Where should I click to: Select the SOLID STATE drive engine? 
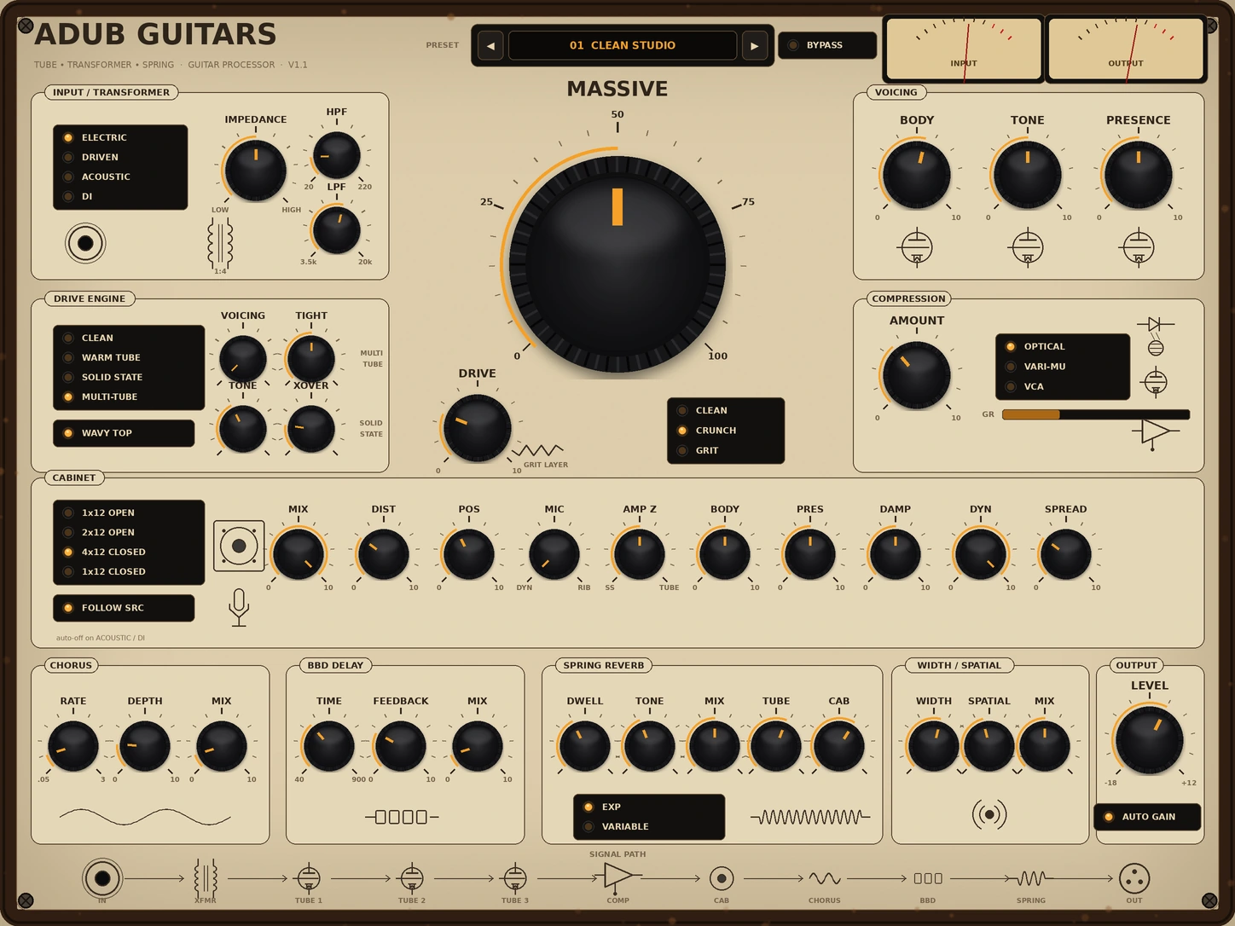(x=129, y=377)
